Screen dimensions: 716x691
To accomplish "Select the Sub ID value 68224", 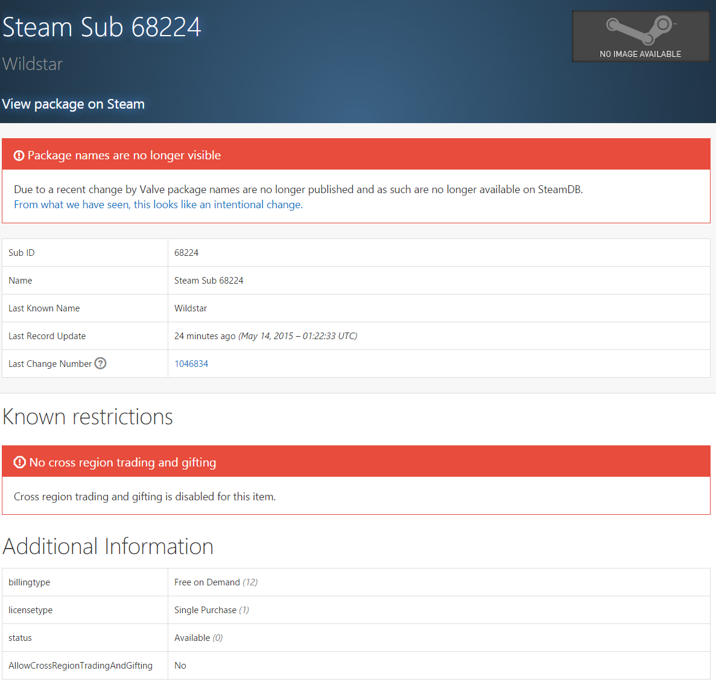I will coord(186,253).
